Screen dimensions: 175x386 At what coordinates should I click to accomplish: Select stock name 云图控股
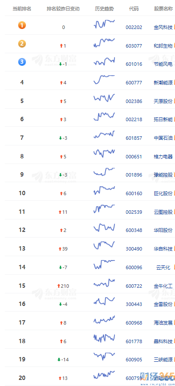(x=163, y=212)
